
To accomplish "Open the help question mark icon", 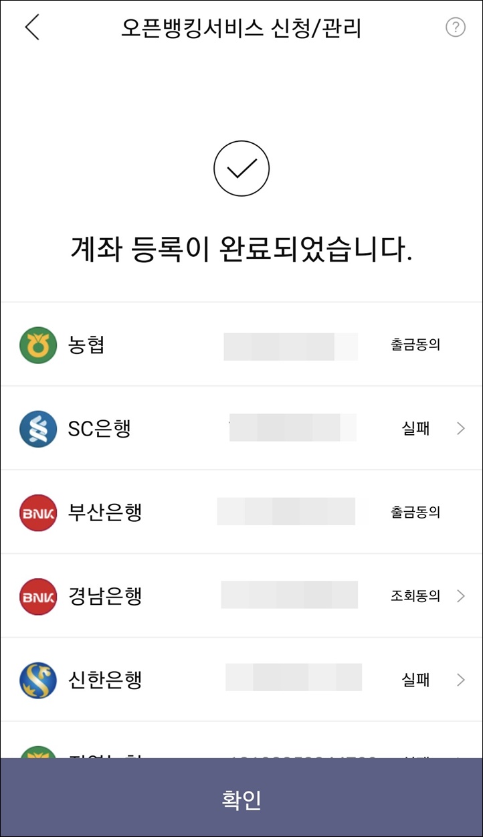I will tap(456, 27).
